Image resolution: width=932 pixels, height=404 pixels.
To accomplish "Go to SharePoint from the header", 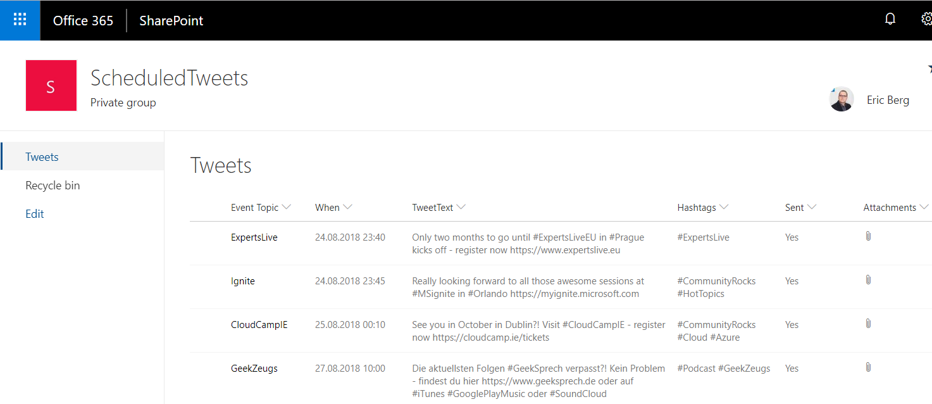I will coord(171,20).
